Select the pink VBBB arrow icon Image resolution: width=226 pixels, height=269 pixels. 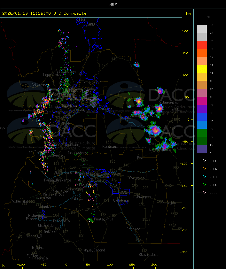click(x=202, y=193)
